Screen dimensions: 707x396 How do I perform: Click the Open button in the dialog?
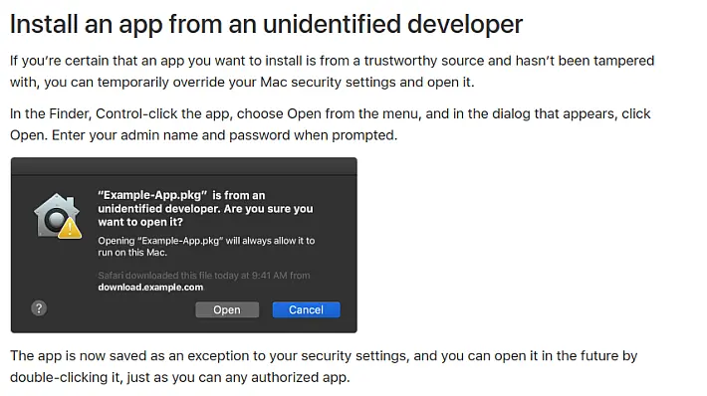[227, 309]
